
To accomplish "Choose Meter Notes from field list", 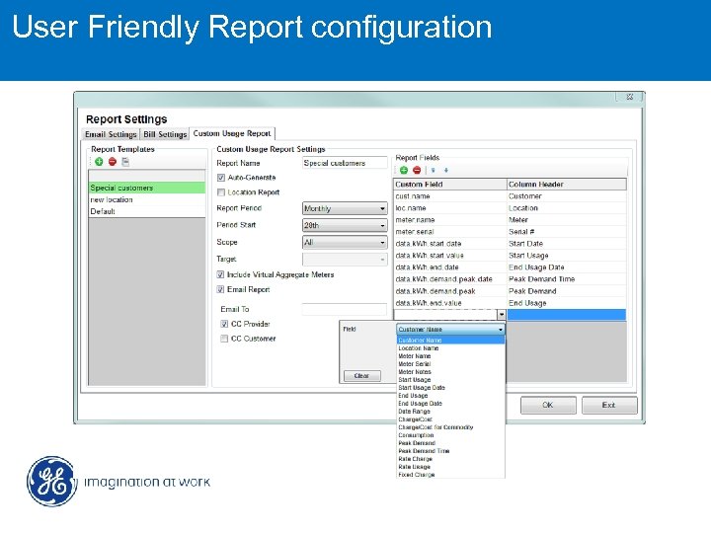I will click(450, 372).
